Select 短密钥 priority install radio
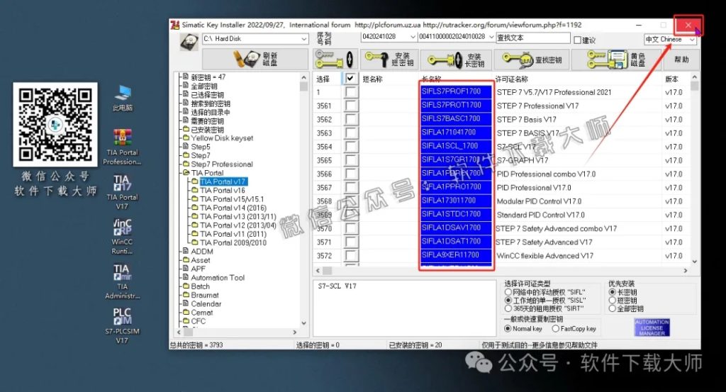 click(612, 301)
